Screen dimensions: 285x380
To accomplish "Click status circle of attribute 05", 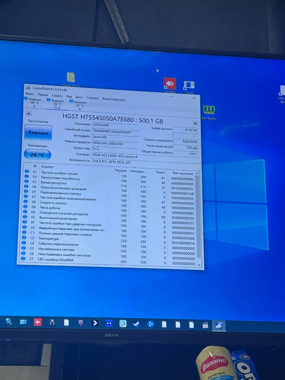I will click(x=26, y=191).
